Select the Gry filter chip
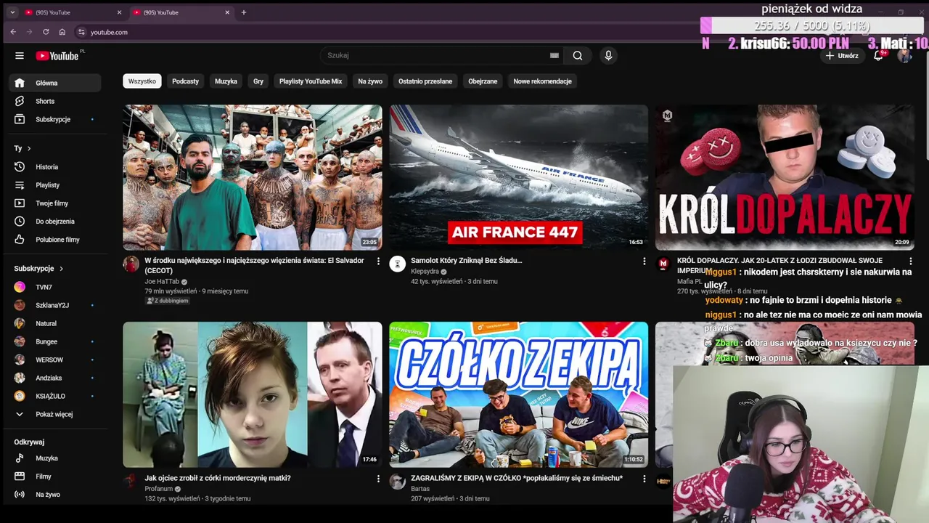The height and width of the screenshot is (523, 929). click(x=258, y=81)
